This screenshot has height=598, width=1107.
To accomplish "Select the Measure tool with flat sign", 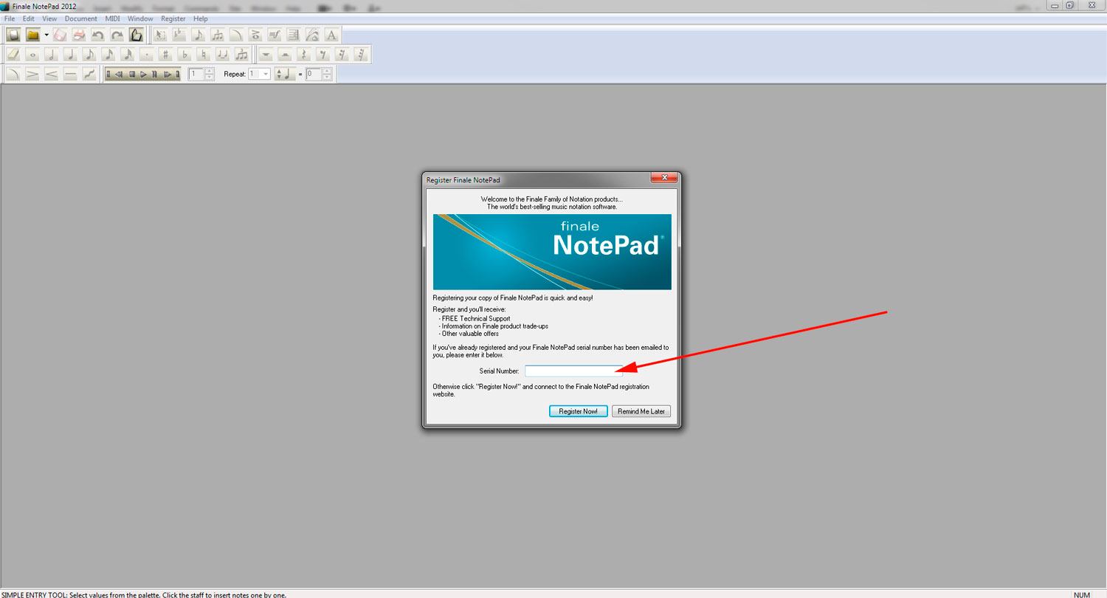I will click(179, 35).
